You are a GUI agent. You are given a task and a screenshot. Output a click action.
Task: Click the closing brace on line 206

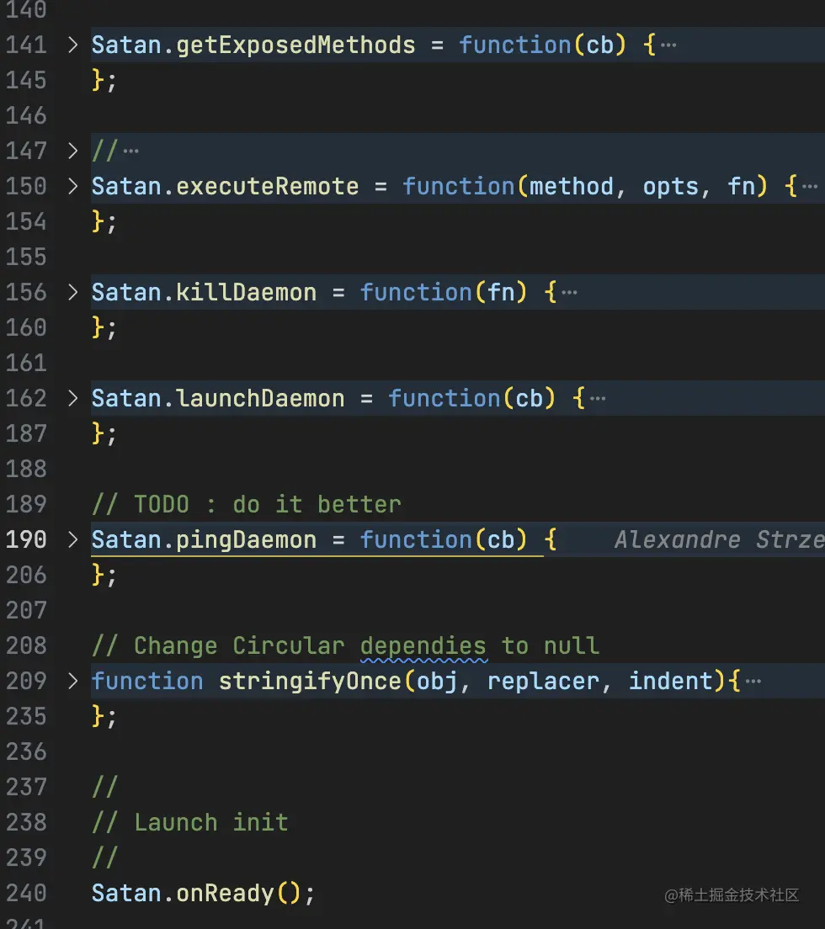coord(98,575)
